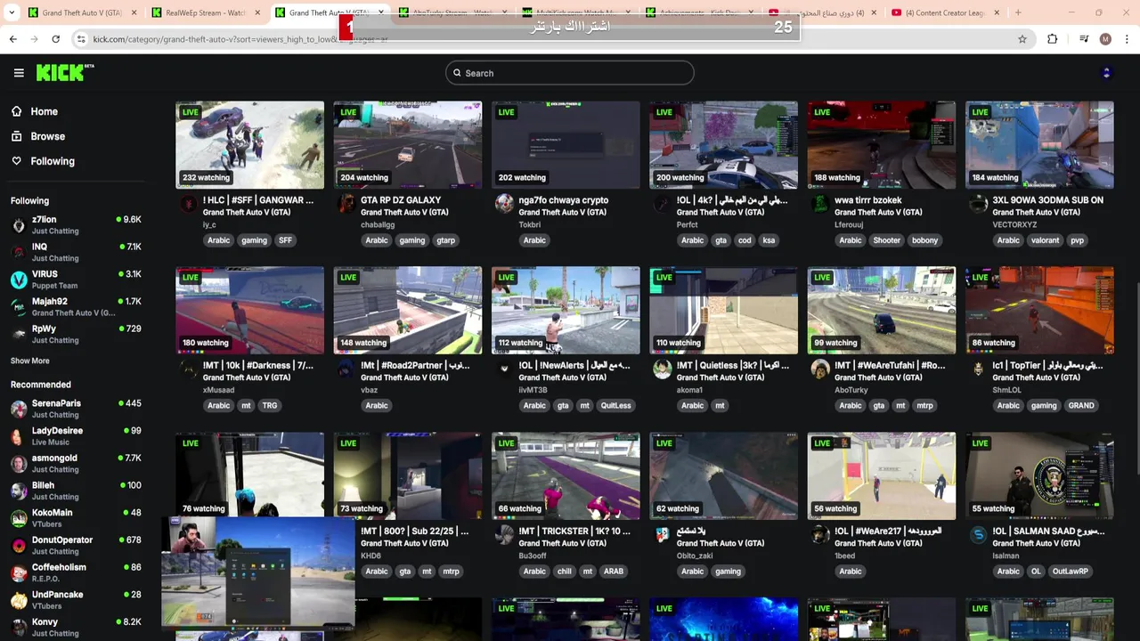Click Coffeeholism avatar in Recommended
This screenshot has height=641, width=1140.
(19, 572)
